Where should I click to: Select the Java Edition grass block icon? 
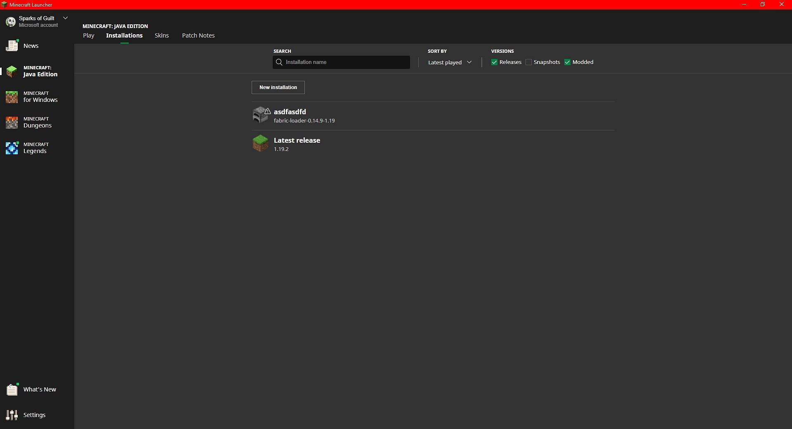(x=12, y=71)
